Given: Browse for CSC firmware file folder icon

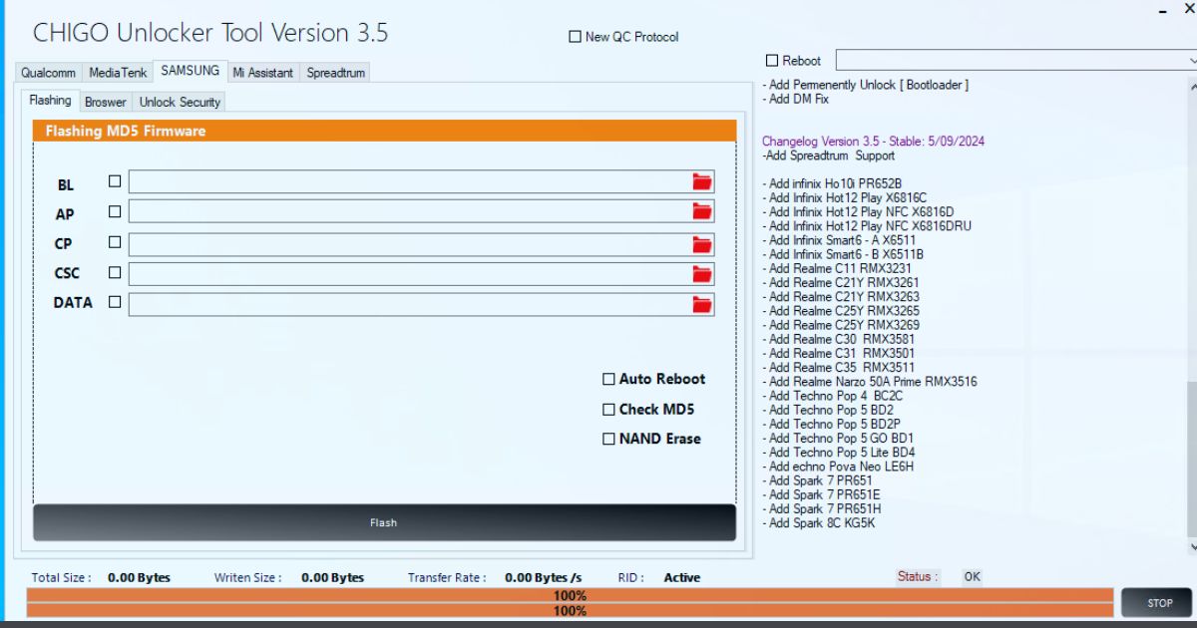Looking at the screenshot, I should tap(702, 274).
